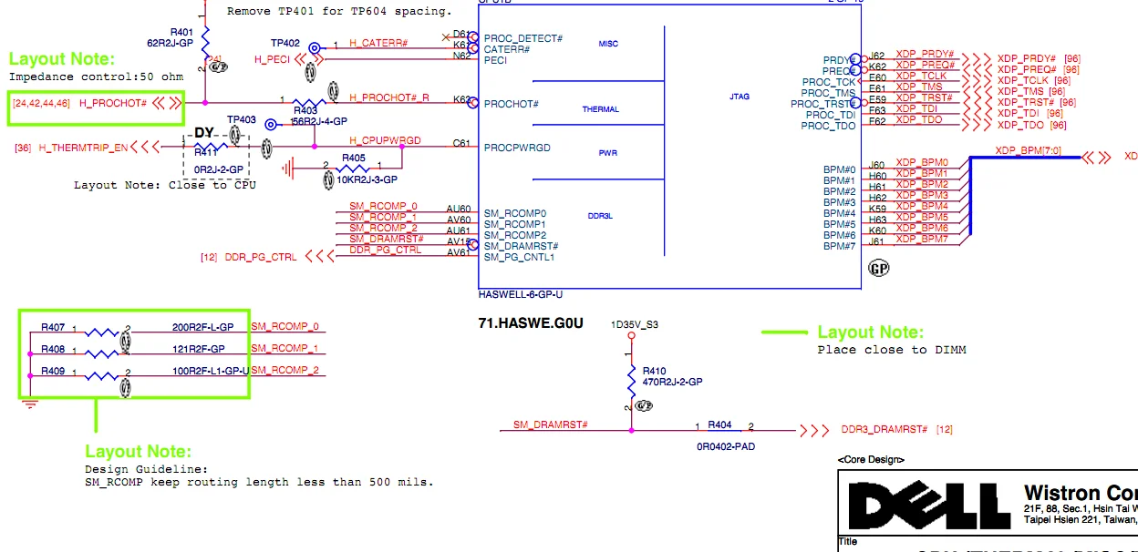1138x552 pixels.
Task: Click the ferrite bead symbol near H_PECI
Action: [x=310, y=73]
